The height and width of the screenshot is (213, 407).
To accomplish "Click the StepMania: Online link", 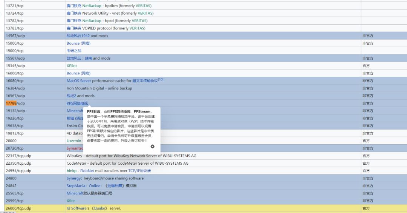I will pyautogui.click(x=84, y=186).
